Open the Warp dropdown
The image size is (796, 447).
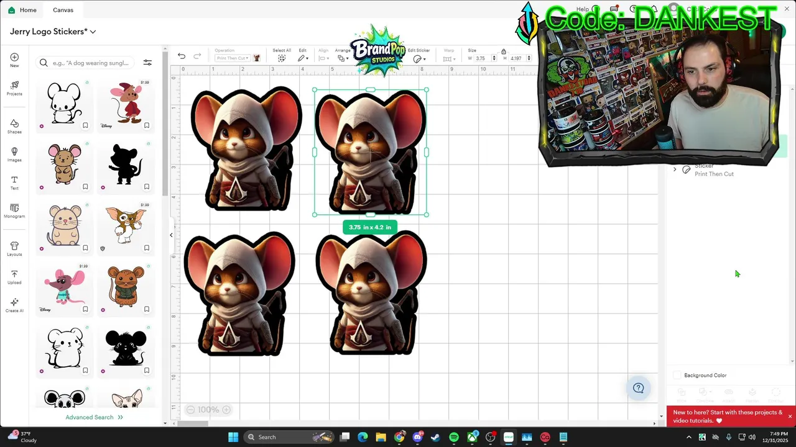[x=448, y=59]
